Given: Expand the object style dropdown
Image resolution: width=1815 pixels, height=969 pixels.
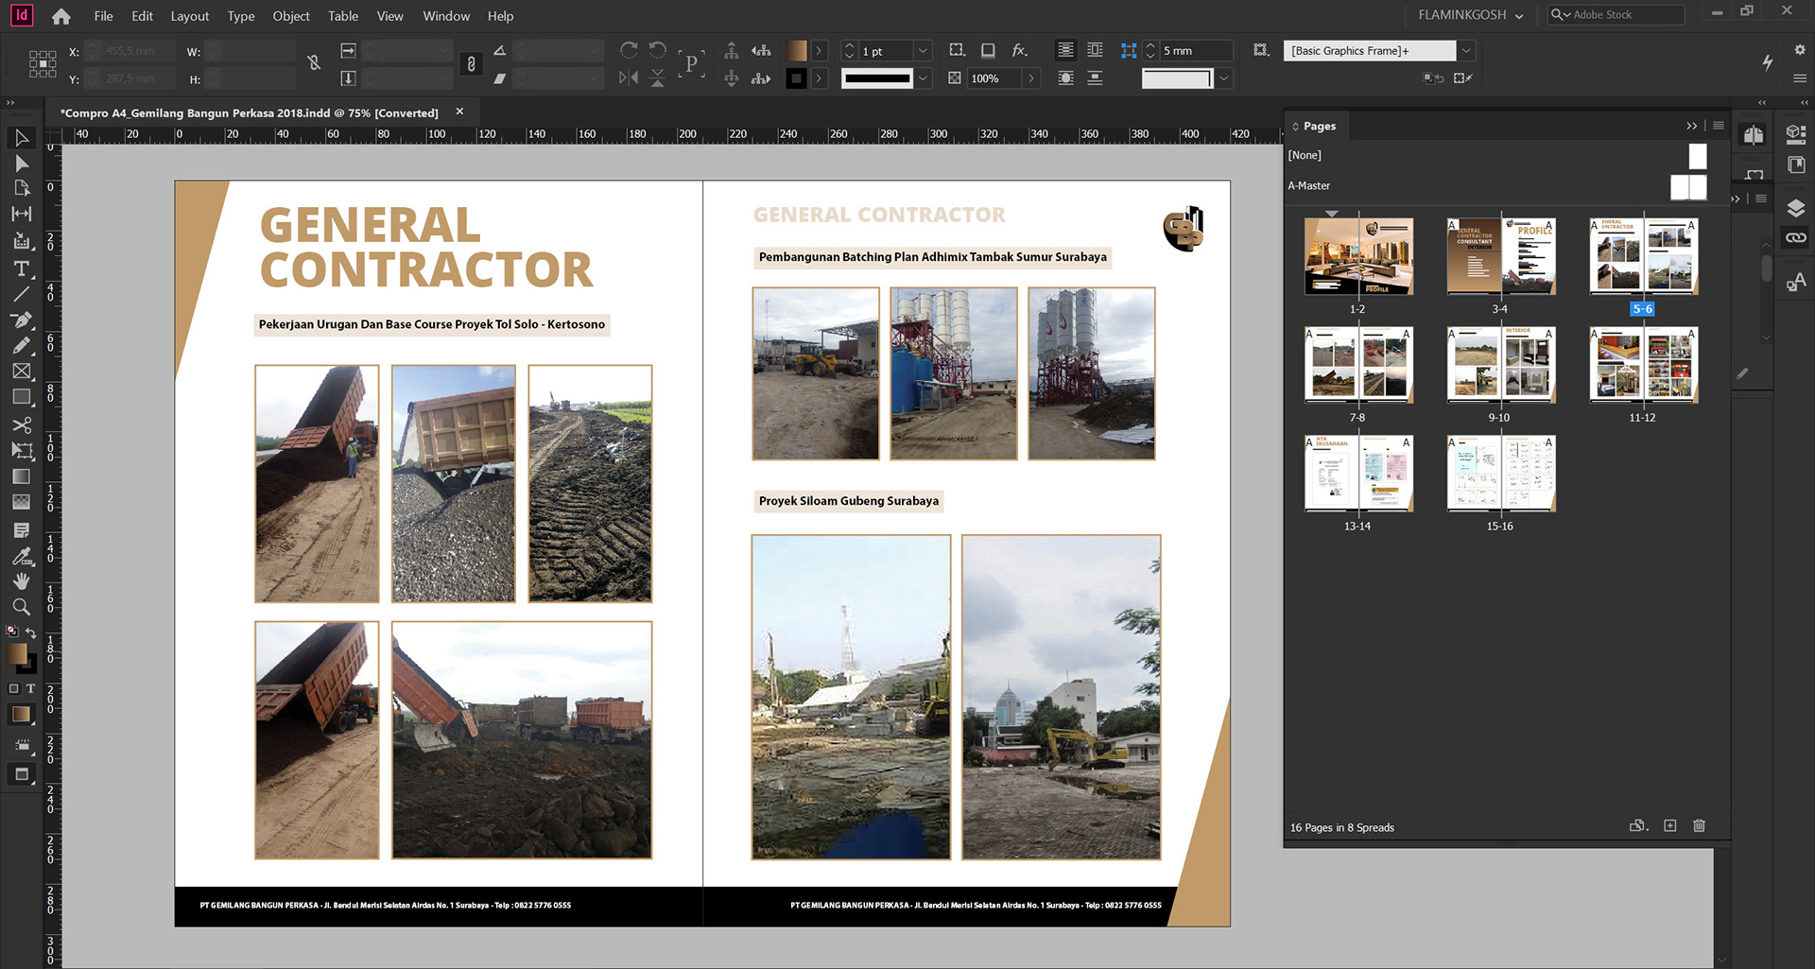Looking at the screenshot, I should click(1466, 51).
